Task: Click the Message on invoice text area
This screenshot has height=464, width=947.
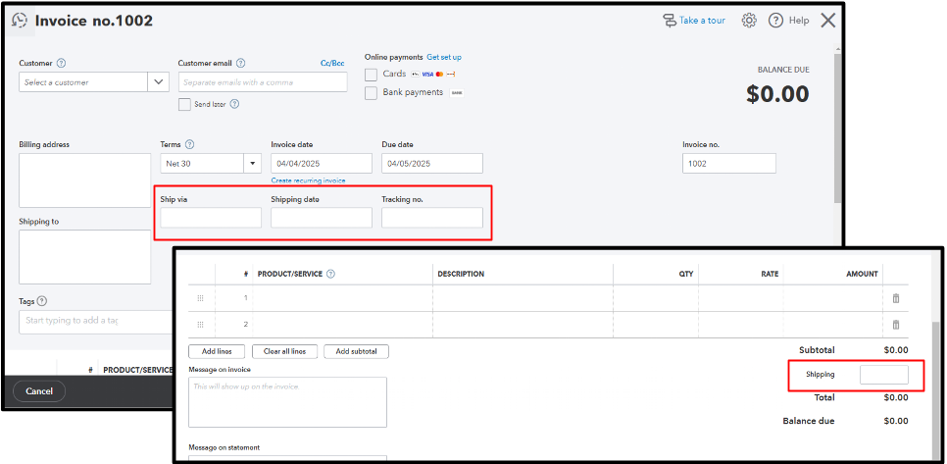Action: tap(287, 402)
